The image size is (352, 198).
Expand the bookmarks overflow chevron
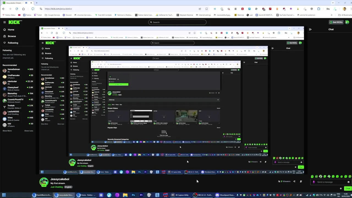[x=332, y=15]
